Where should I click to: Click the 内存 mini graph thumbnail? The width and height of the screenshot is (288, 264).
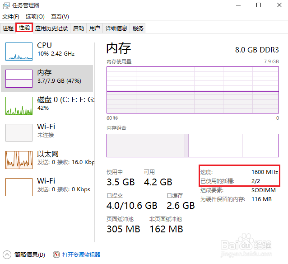tap(19, 79)
